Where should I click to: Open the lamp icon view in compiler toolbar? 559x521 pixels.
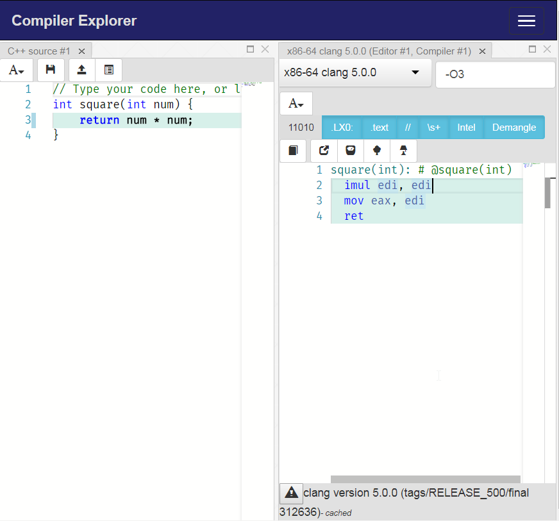pyautogui.click(x=403, y=151)
